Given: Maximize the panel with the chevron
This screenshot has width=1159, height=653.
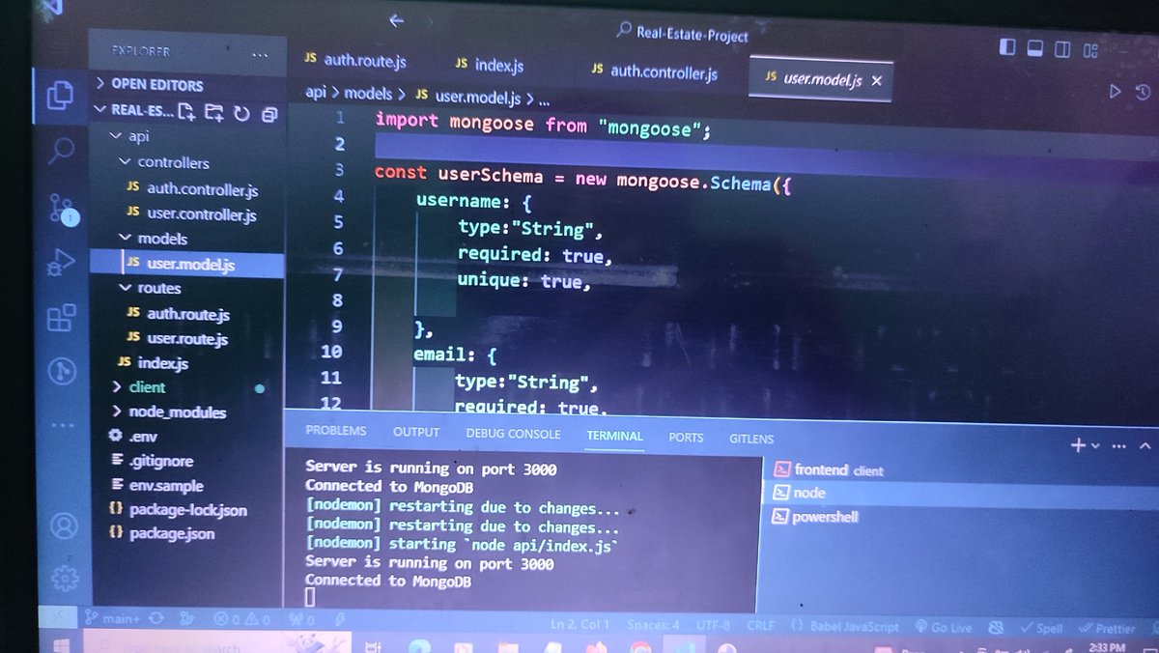Looking at the screenshot, I should point(1145,445).
